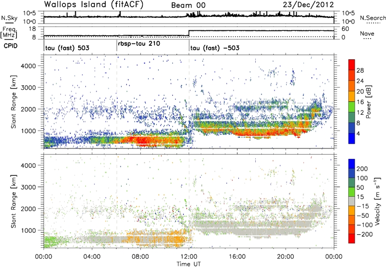This screenshot has width=386, height=267.
Task: Click the '2000' tick on the velocity panel
Action: 28,209
